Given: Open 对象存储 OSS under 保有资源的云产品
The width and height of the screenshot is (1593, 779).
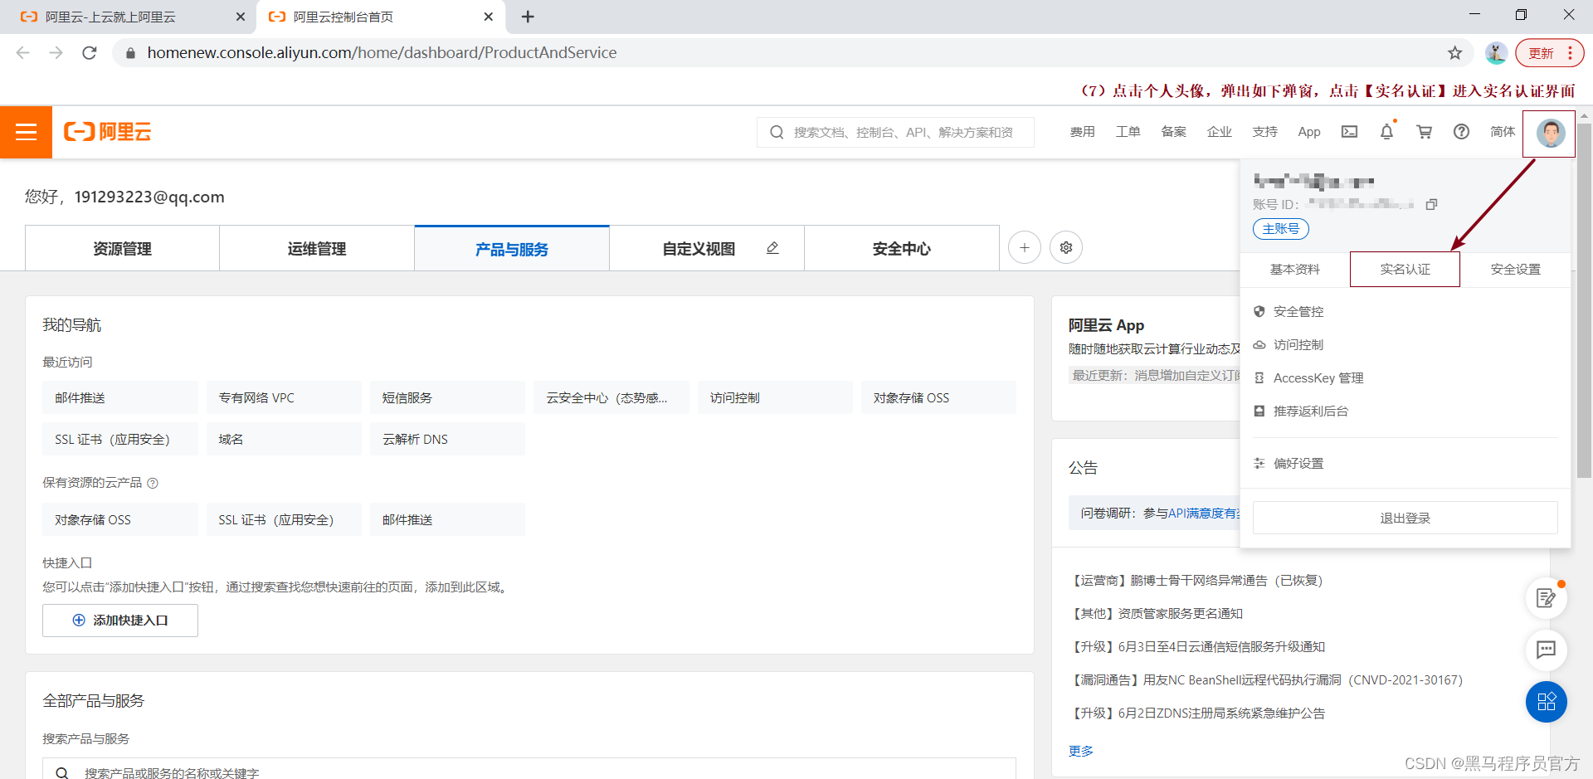Looking at the screenshot, I should click(x=120, y=519).
